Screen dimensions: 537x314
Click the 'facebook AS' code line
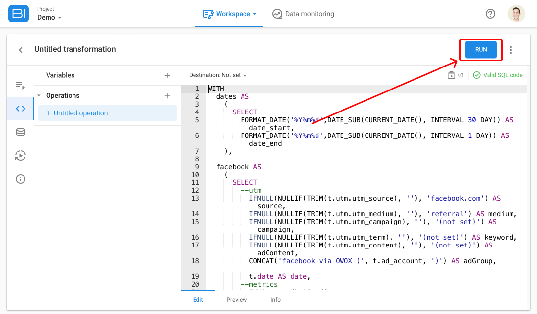point(238,167)
